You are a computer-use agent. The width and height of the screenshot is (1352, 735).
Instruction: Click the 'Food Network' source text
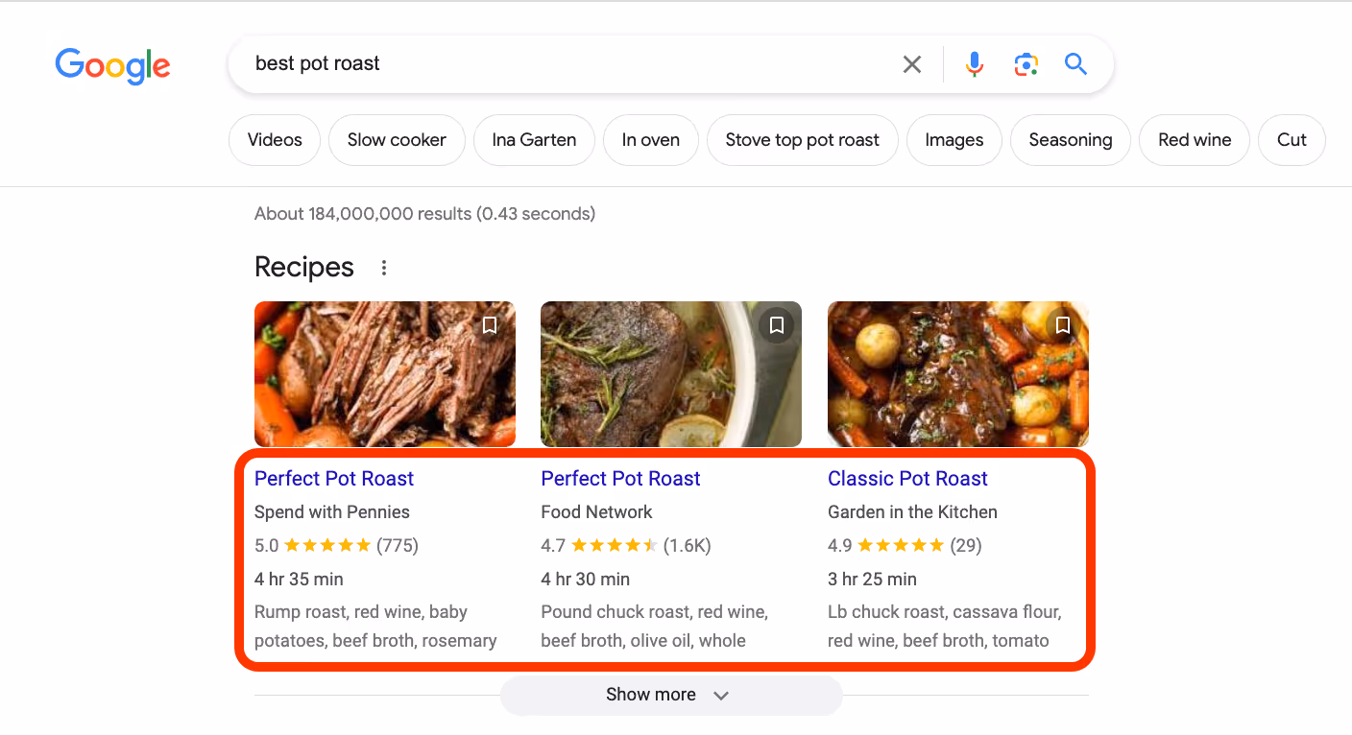point(596,512)
